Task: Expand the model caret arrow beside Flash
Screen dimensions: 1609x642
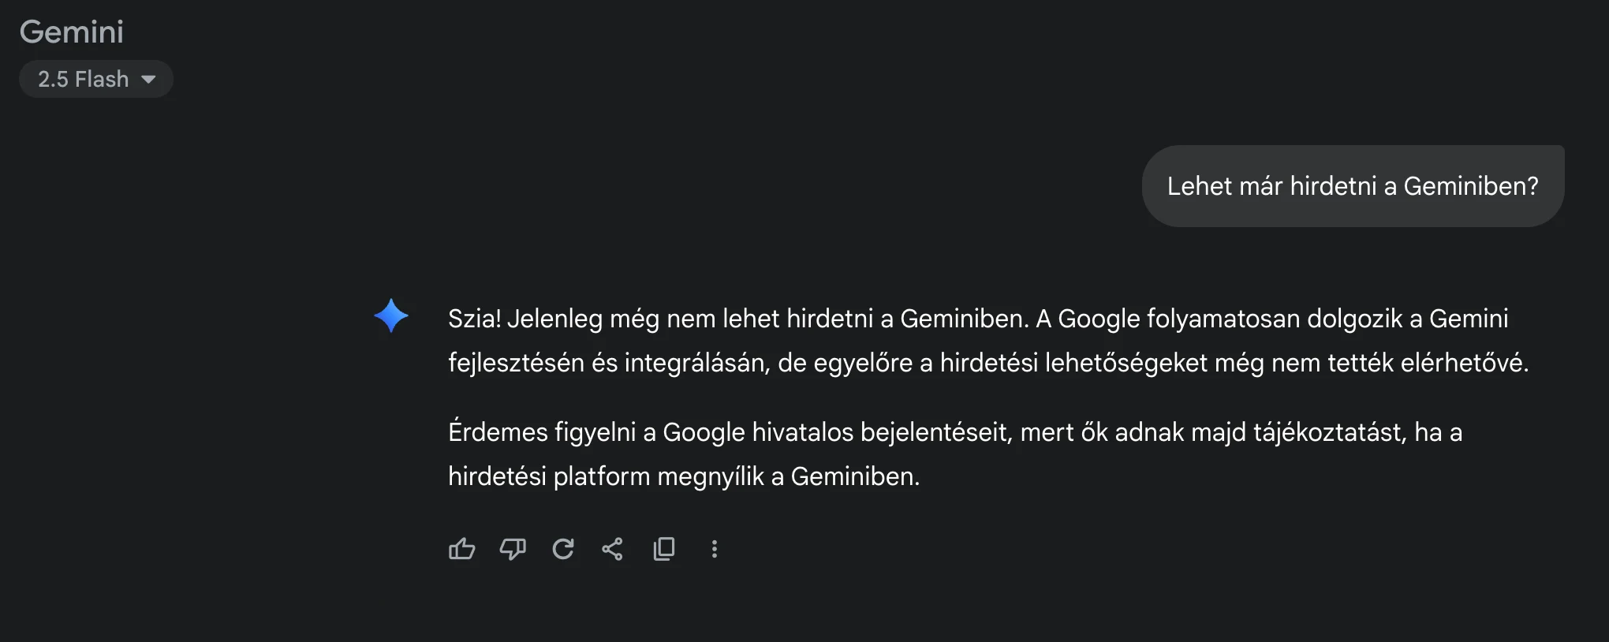Action: click(x=148, y=79)
